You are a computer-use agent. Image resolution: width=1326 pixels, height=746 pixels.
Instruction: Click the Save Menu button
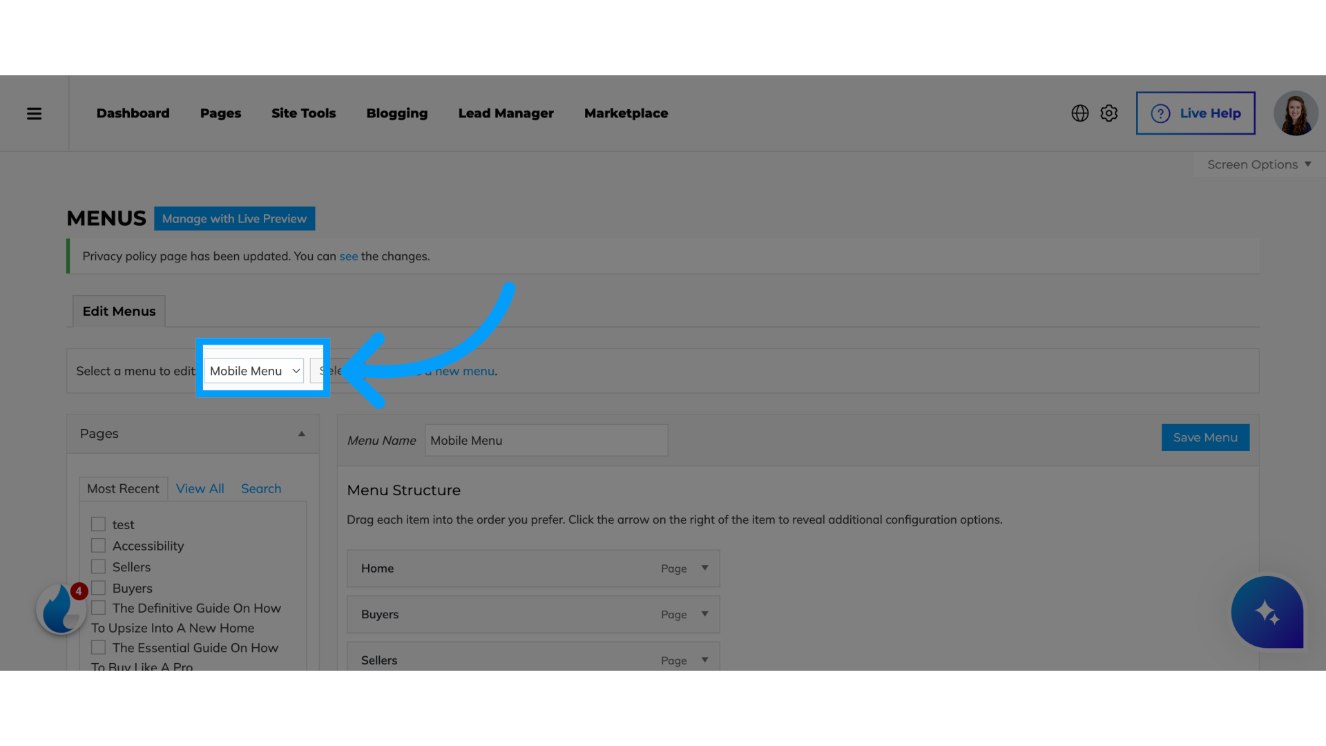click(1205, 437)
